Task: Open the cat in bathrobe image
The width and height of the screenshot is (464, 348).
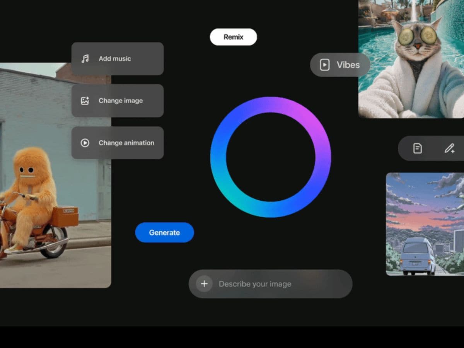Action: (x=411, y=59)
